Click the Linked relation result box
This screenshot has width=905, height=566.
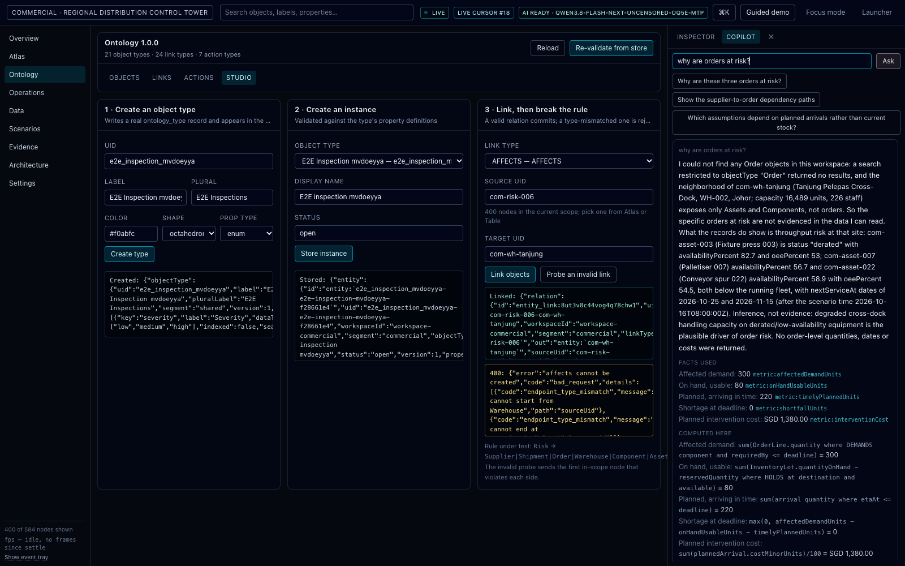click(x=569, y=323)
